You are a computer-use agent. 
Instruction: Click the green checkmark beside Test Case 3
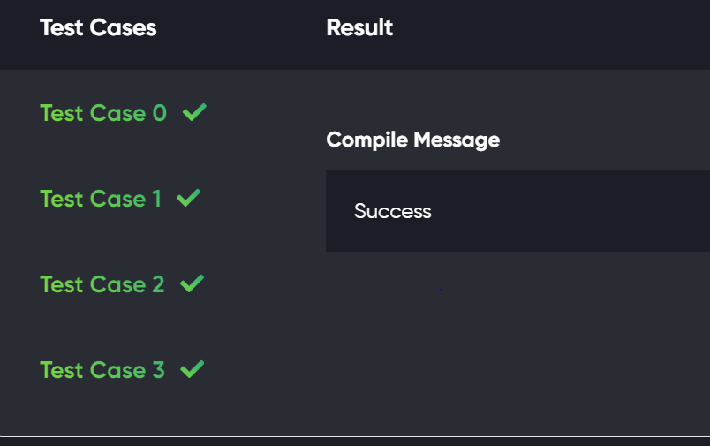(192, 370)
